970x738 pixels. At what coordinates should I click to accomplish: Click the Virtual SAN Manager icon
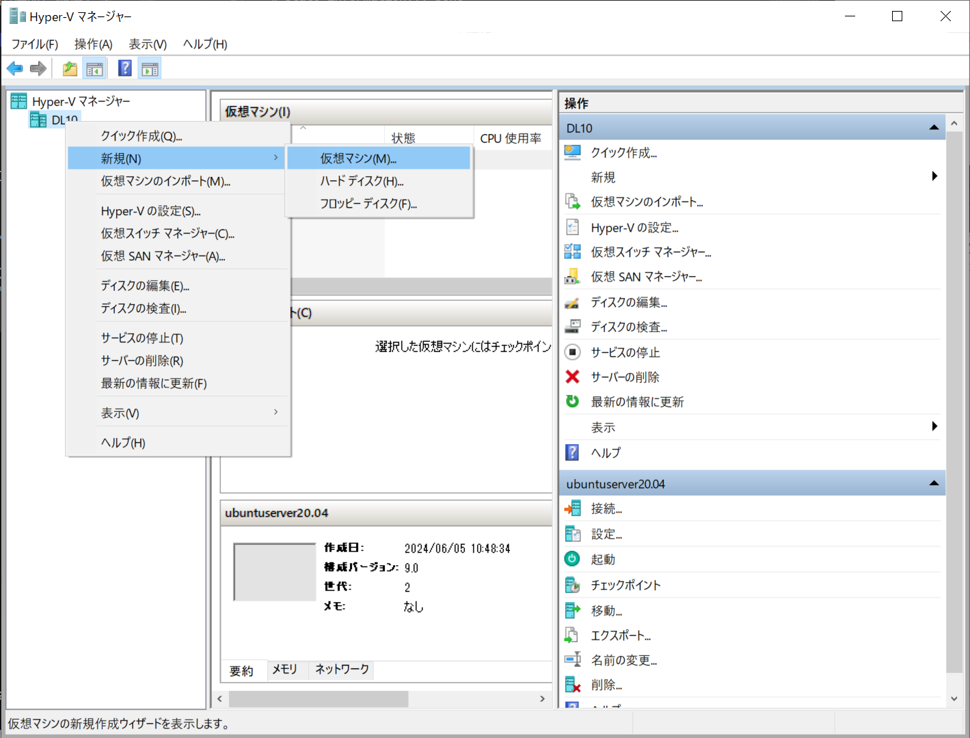click(x=573, y=276)
